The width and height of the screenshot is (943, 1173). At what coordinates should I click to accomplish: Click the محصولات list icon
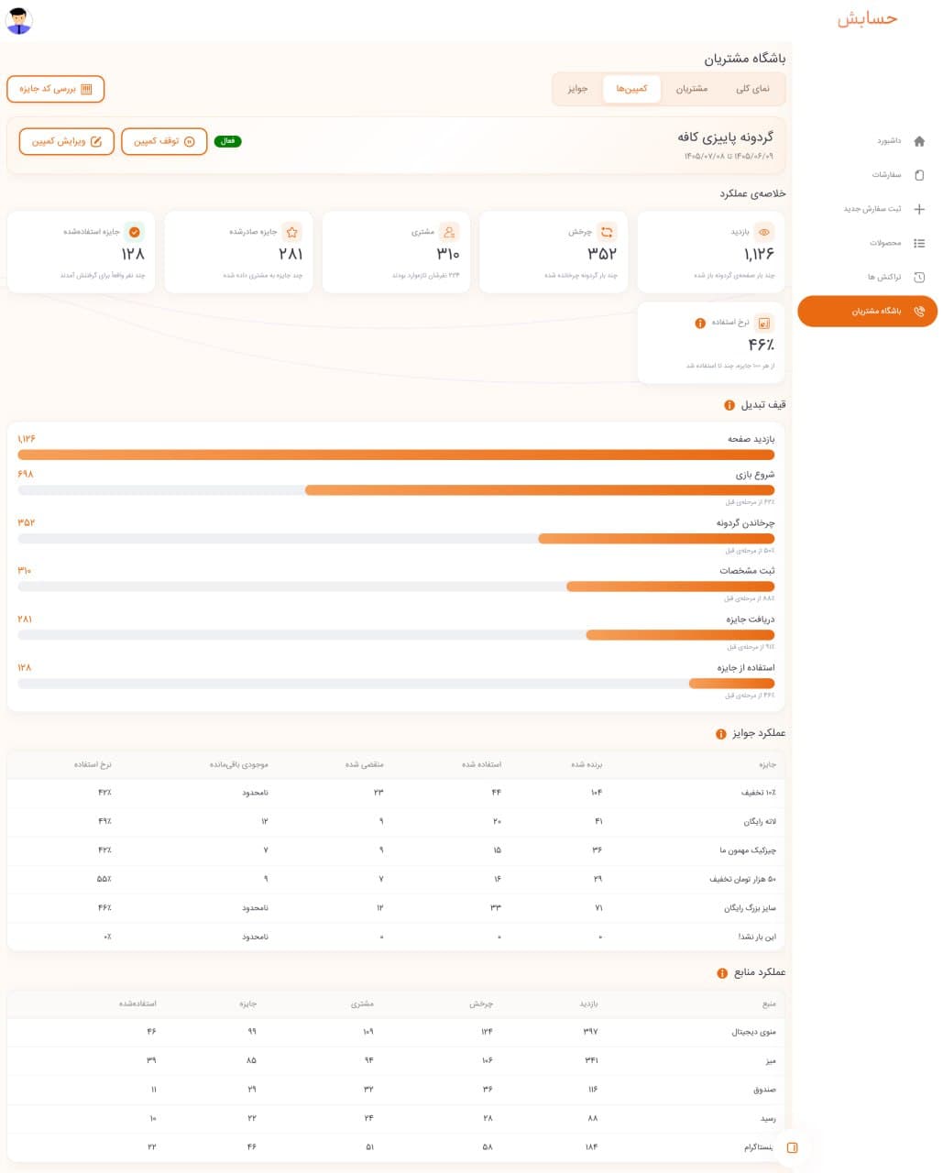click(919, 243)
